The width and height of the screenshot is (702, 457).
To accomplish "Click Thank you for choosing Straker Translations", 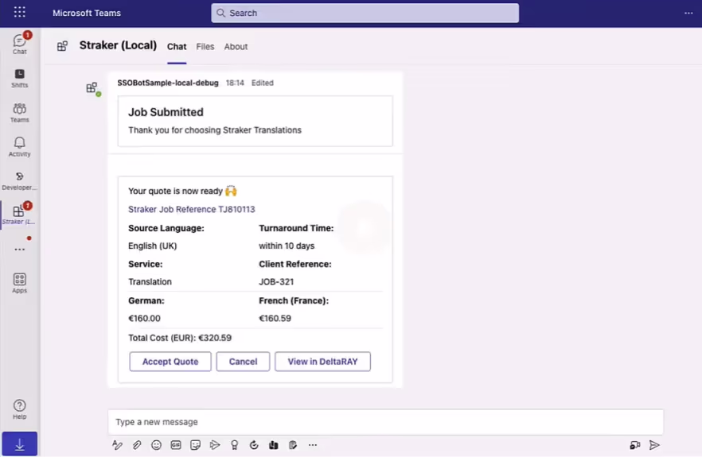I will (215, 130).
